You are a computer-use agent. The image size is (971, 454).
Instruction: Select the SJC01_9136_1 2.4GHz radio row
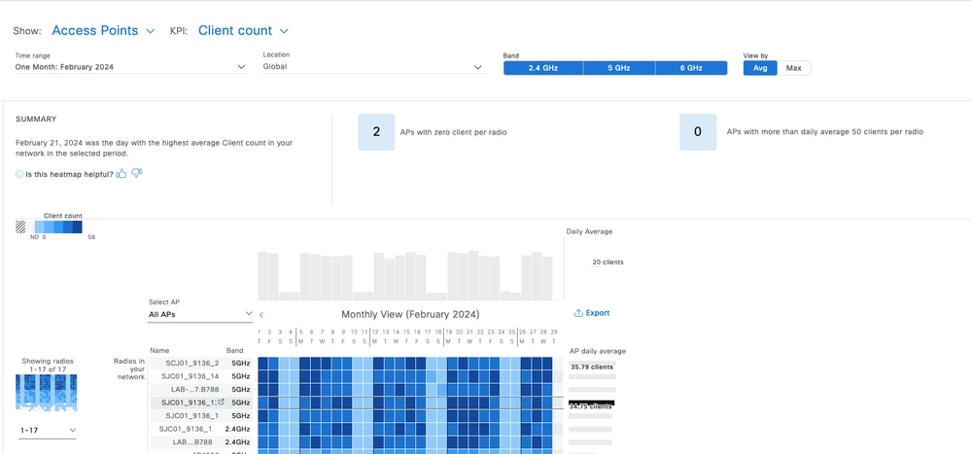(201, 429)
